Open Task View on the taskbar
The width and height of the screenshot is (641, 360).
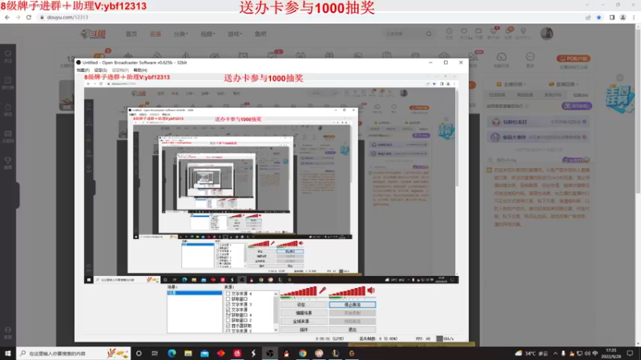(155, 353)
